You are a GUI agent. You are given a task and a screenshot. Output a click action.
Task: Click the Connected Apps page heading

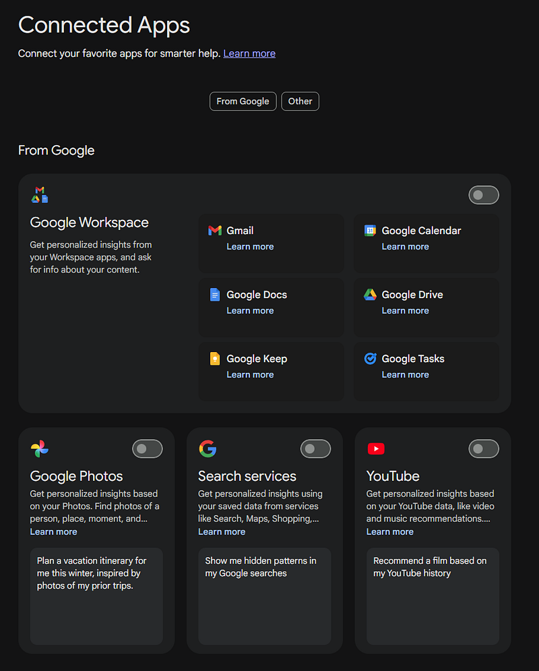[104, 25]
